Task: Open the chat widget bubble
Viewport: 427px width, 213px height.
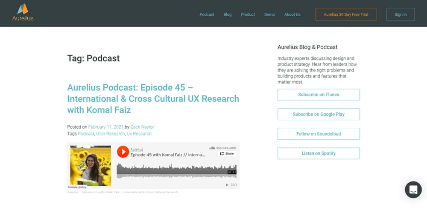Action: pyautogui.click(x=413, y=190)
